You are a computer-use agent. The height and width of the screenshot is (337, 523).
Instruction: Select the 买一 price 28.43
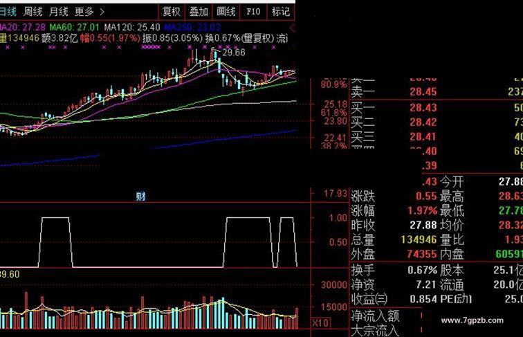pos(423,108)
